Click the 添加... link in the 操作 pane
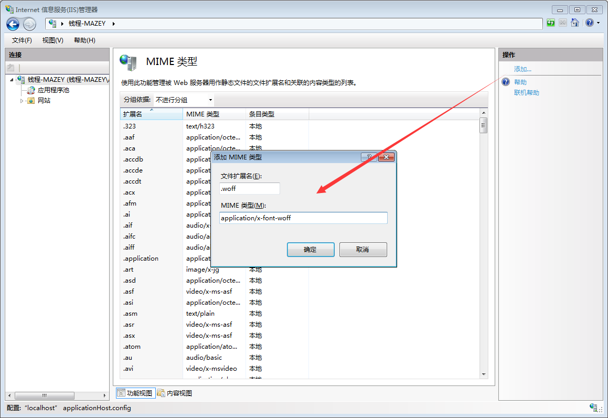Viewport: 608px width, 418px height. pyautogui.click(x=522, y=68)
